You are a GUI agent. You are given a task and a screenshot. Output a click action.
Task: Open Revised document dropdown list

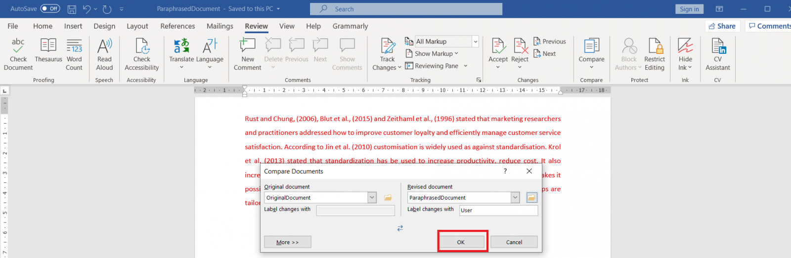tap(515, 198)
